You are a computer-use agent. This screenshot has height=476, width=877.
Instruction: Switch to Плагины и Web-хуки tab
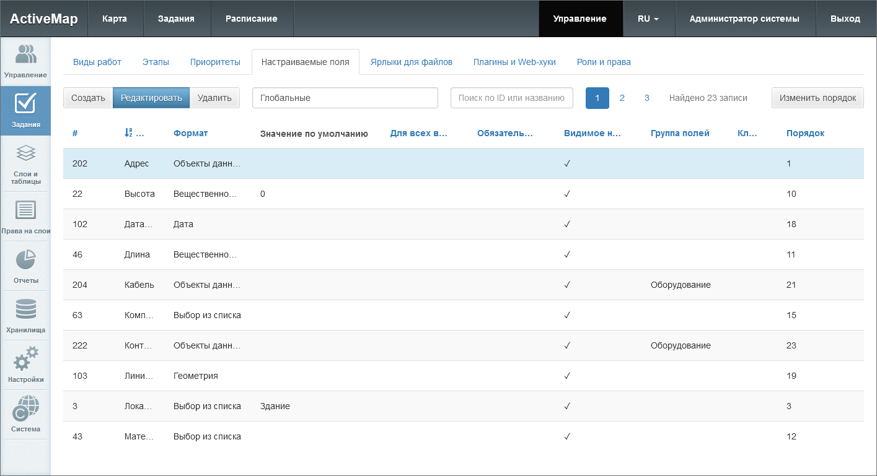(x=514, y=62)
